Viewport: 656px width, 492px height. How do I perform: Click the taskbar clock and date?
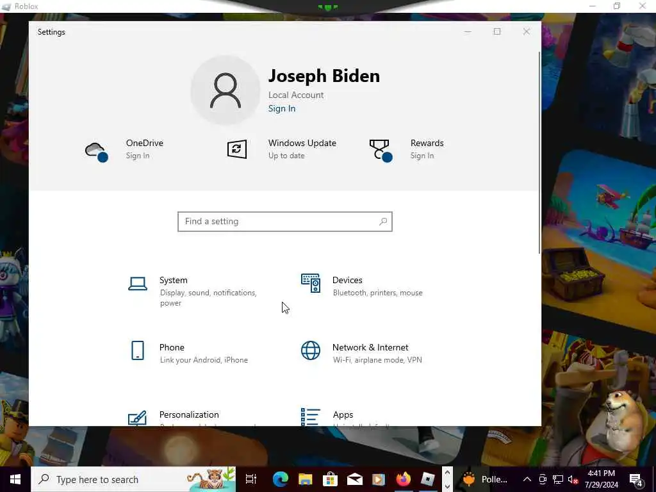pyautogui.click(x=601, y=479)
